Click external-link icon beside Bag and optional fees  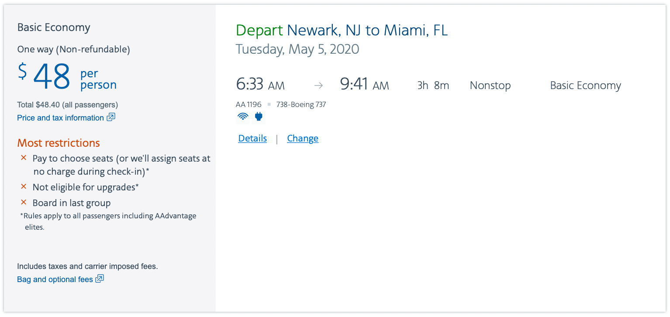coord(100,279)
